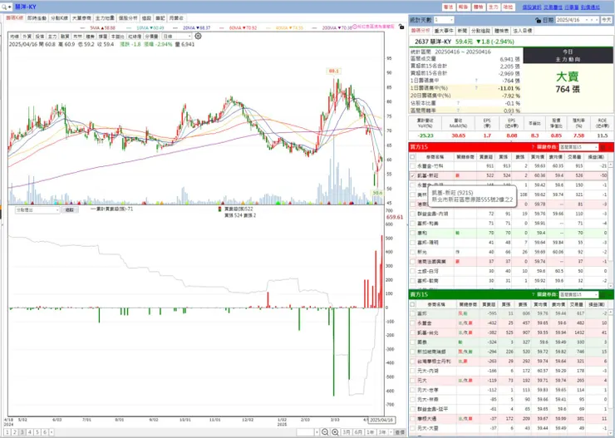Screen dimensions: 615x438
Task: Tick the checkbox for 康和 row
Action: click(x=412, y=233)
